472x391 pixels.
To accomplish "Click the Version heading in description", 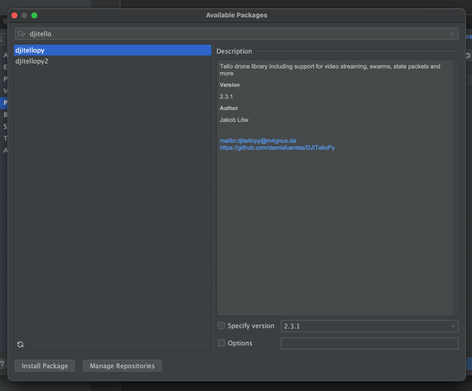I will 230,85.
